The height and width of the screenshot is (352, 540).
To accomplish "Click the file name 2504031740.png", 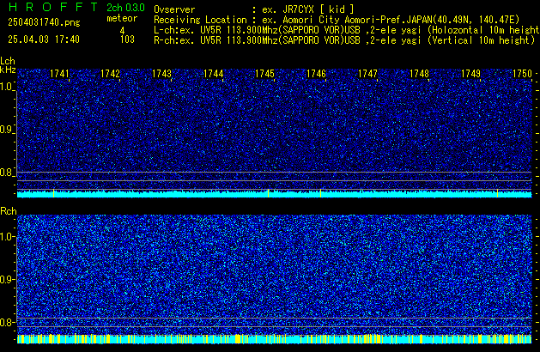I will coord(44,22).
